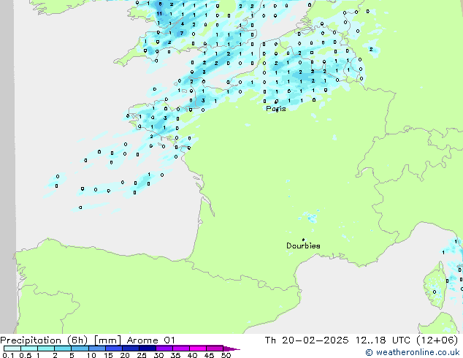Image resolution: width=463 pixels, height=358 pixels.
Task: Click the legend value '10'
Action: pyautogui.click(x=91, y=355)
